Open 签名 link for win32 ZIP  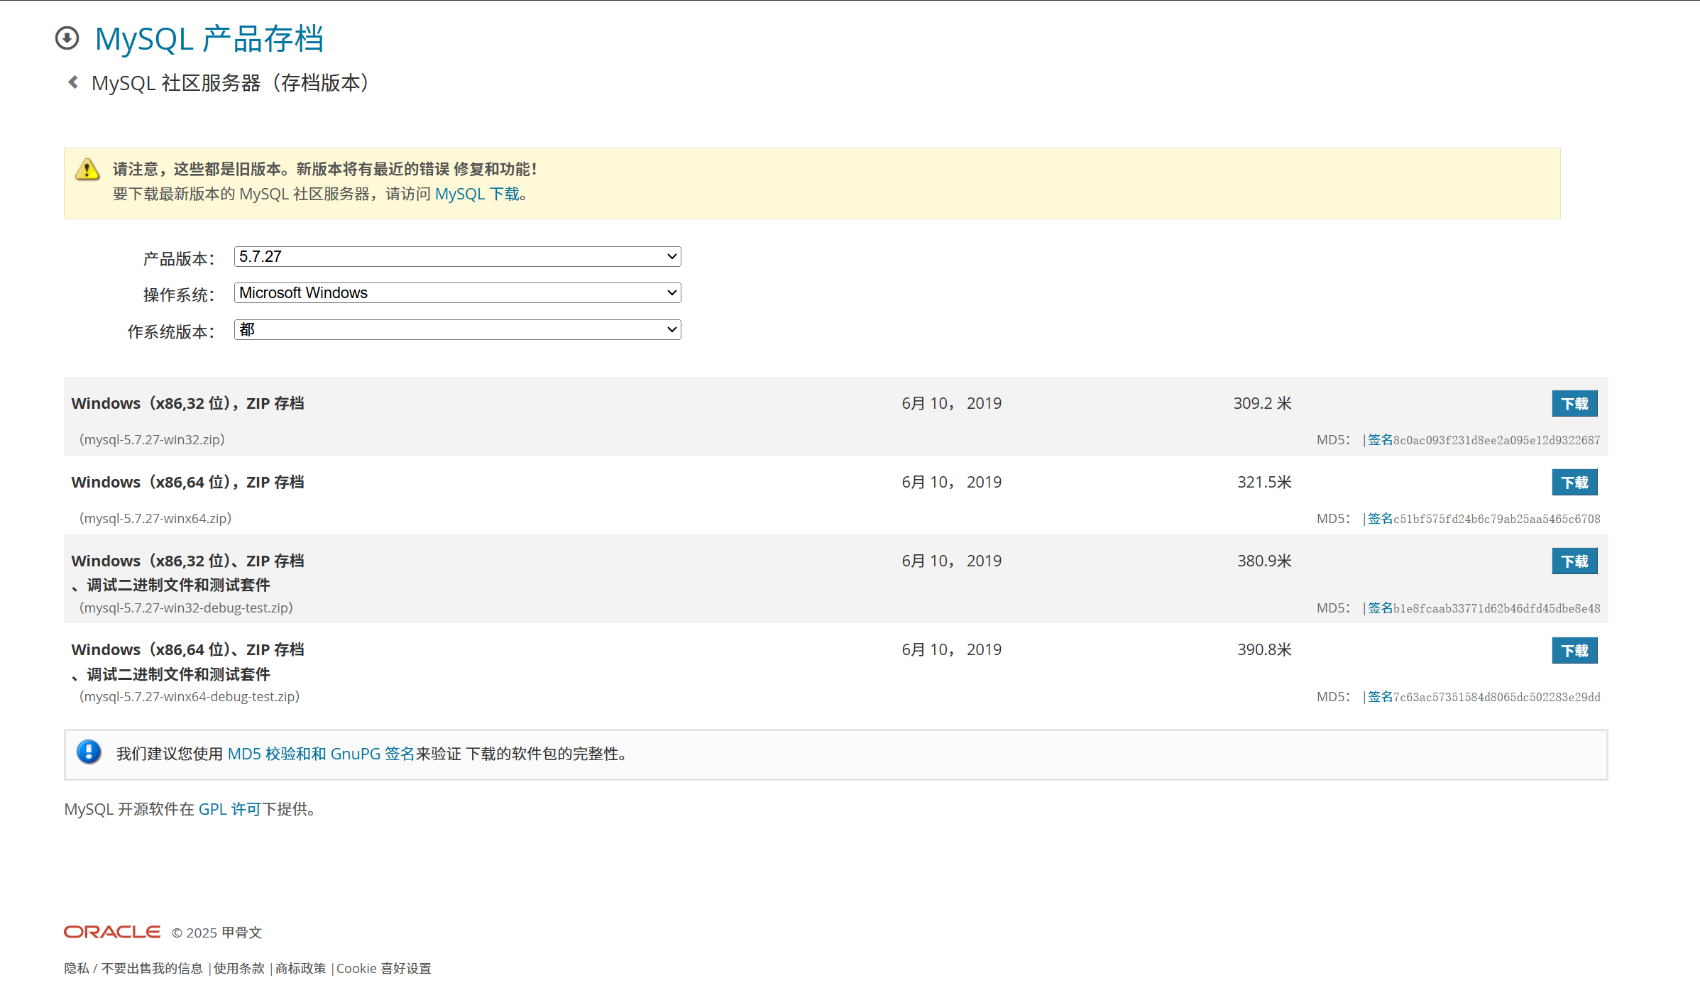point(1380,440)
